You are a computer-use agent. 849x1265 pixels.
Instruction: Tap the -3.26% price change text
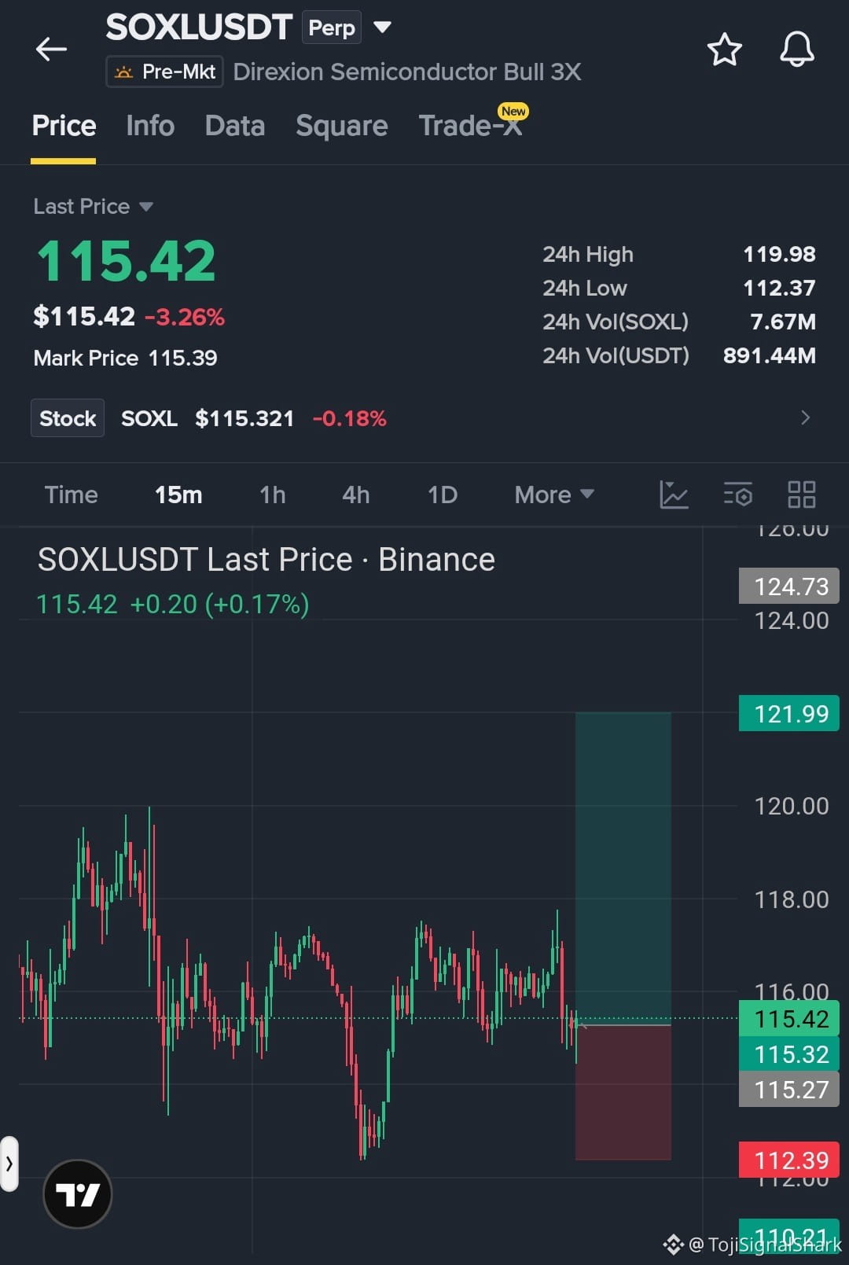pyautogui.click(x=185, y=317)
